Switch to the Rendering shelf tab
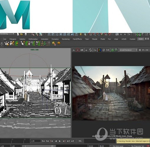The image size is (150, 147). coord(66,39)
